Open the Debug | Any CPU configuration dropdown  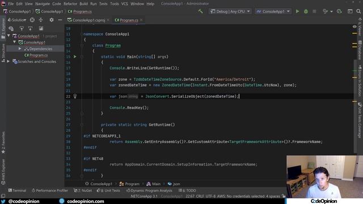pyautogui.click(x=230, y=11)
